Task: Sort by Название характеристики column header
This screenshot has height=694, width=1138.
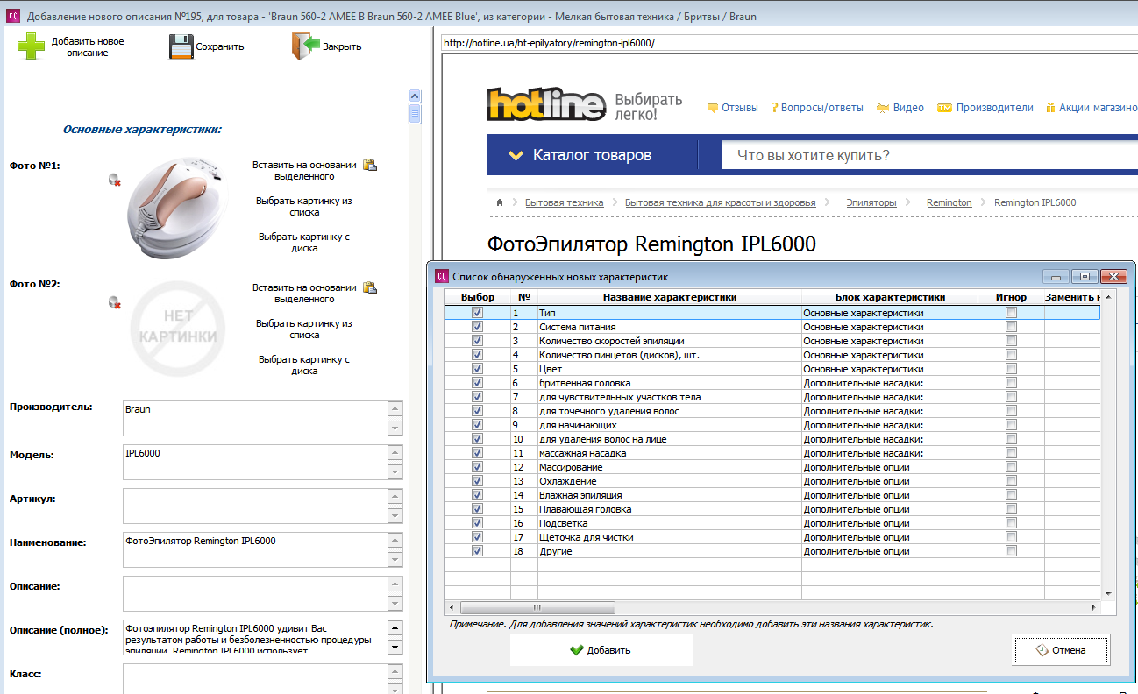Action: 670,297
